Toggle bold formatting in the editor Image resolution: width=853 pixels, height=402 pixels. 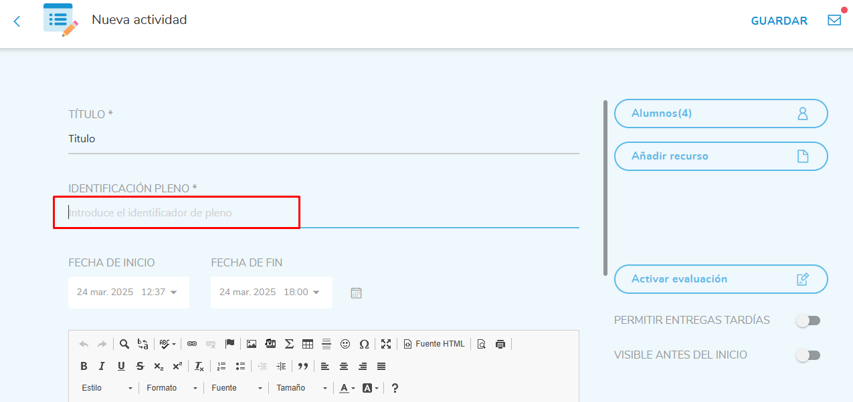[x=84, y=366]
